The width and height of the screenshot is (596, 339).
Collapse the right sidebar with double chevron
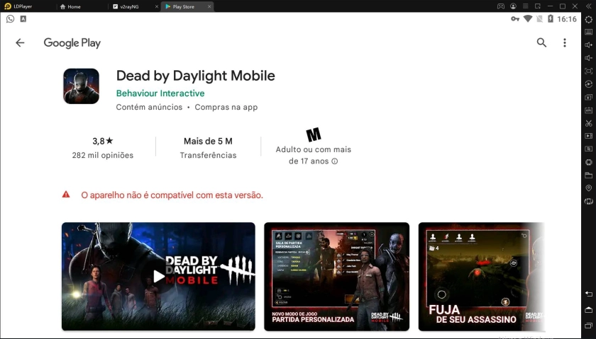(588, 6)
